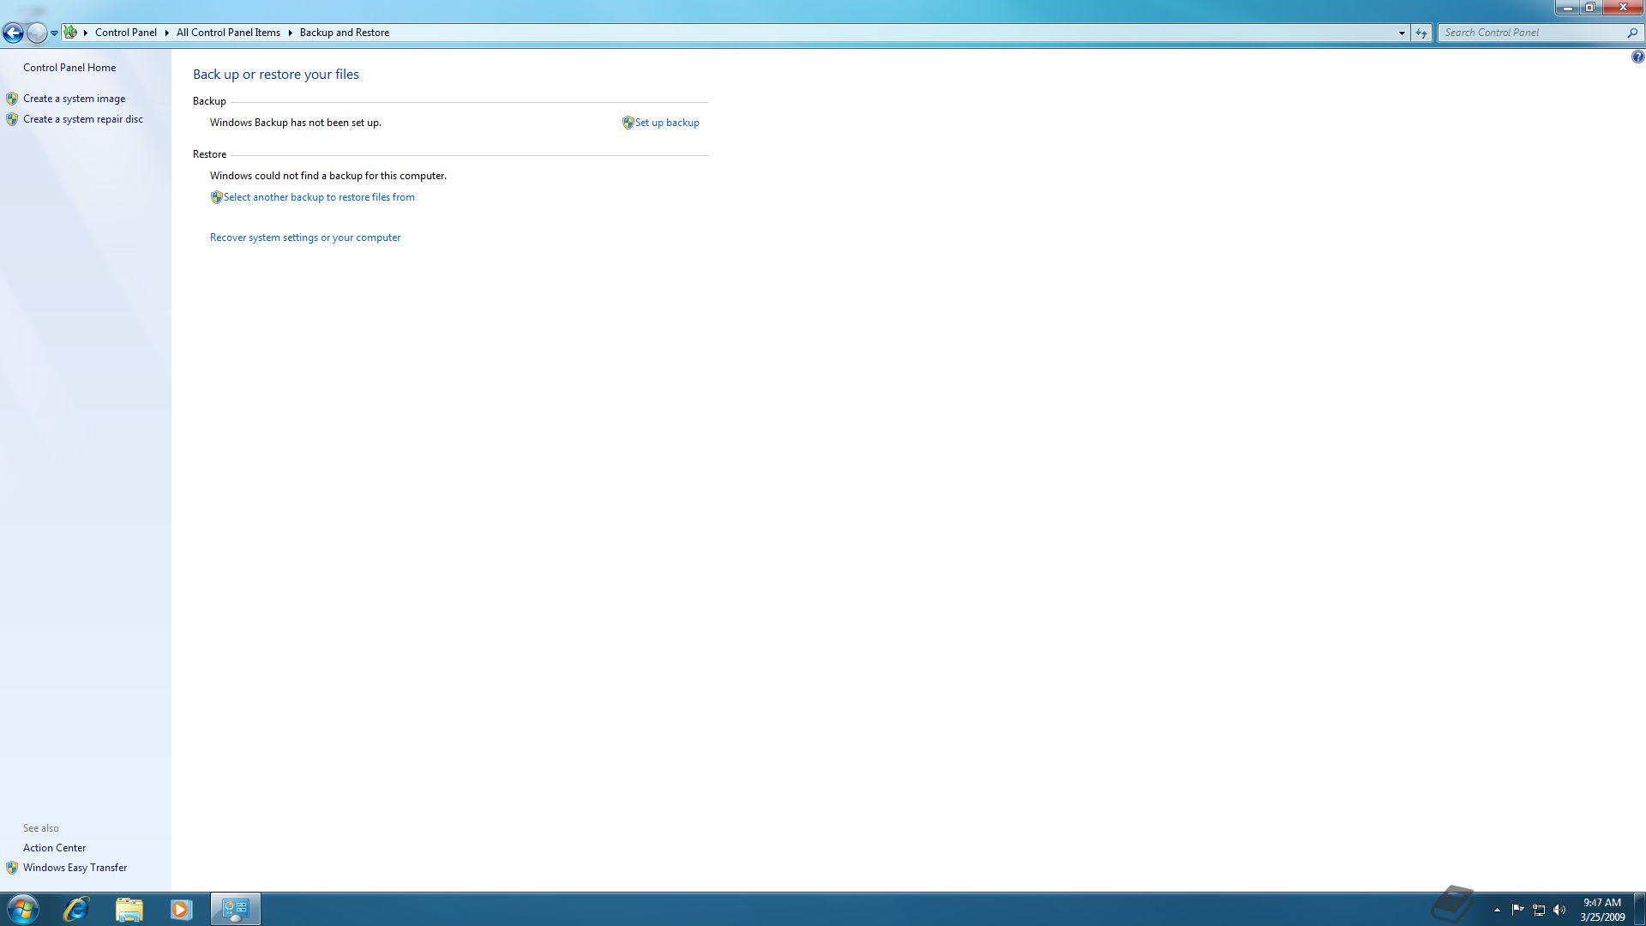
Task: Click the Restore section label
Action: pos(209,154)
